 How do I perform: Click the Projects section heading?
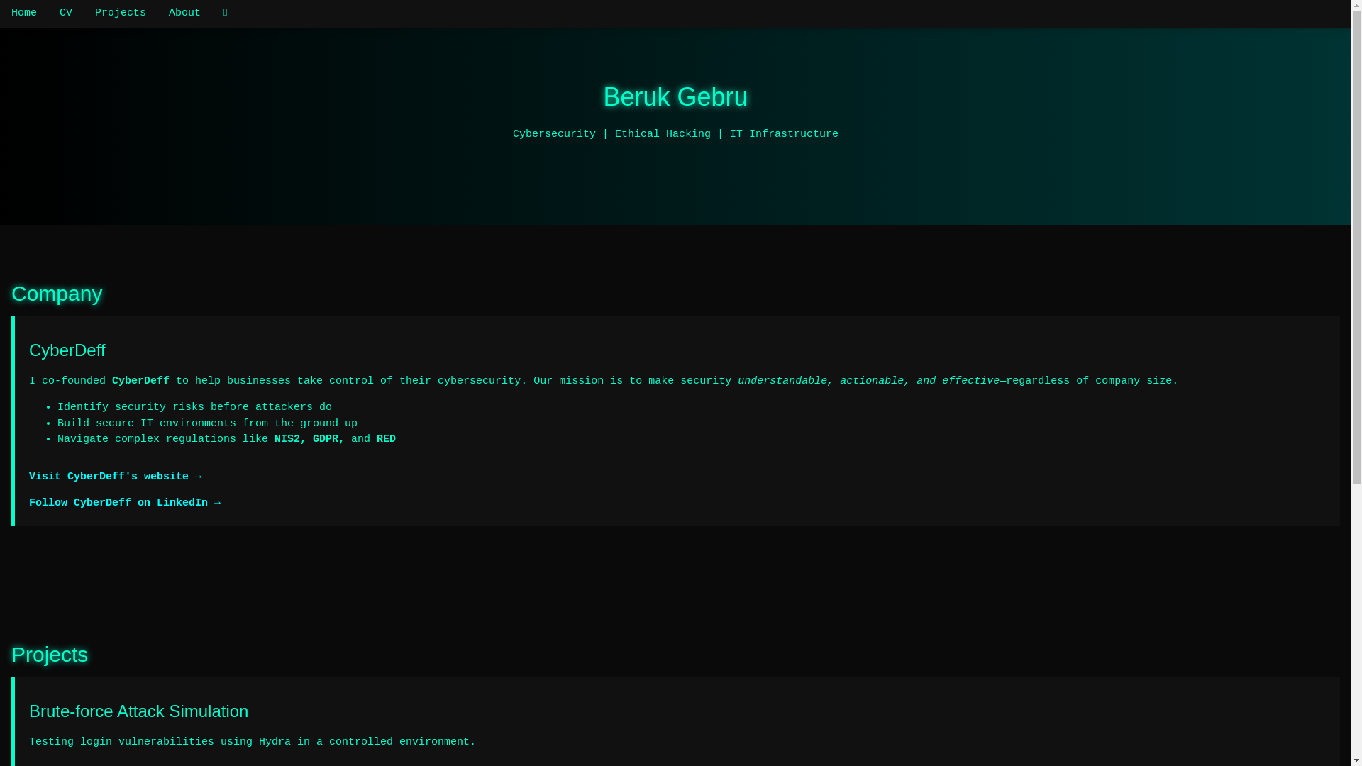tap(50, 655)
